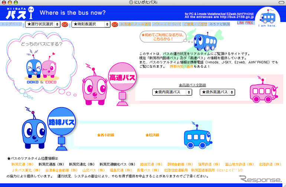Open the ★県外高速バス dropdown
This screenshot has height=187, width=286.
pos(217,92)
